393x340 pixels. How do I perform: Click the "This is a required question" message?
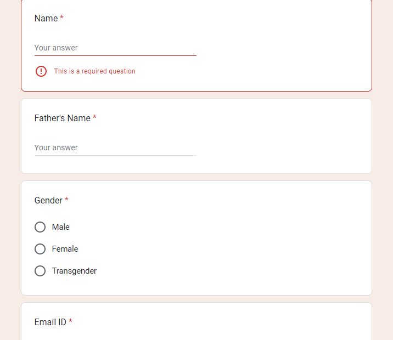coord(95,71)
